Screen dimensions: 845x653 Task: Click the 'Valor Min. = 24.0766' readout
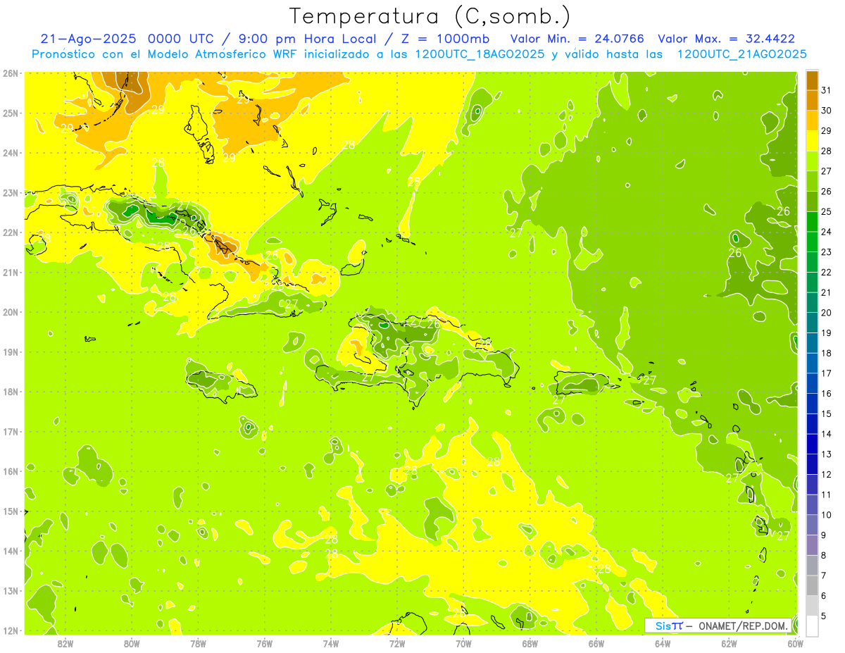577,39
